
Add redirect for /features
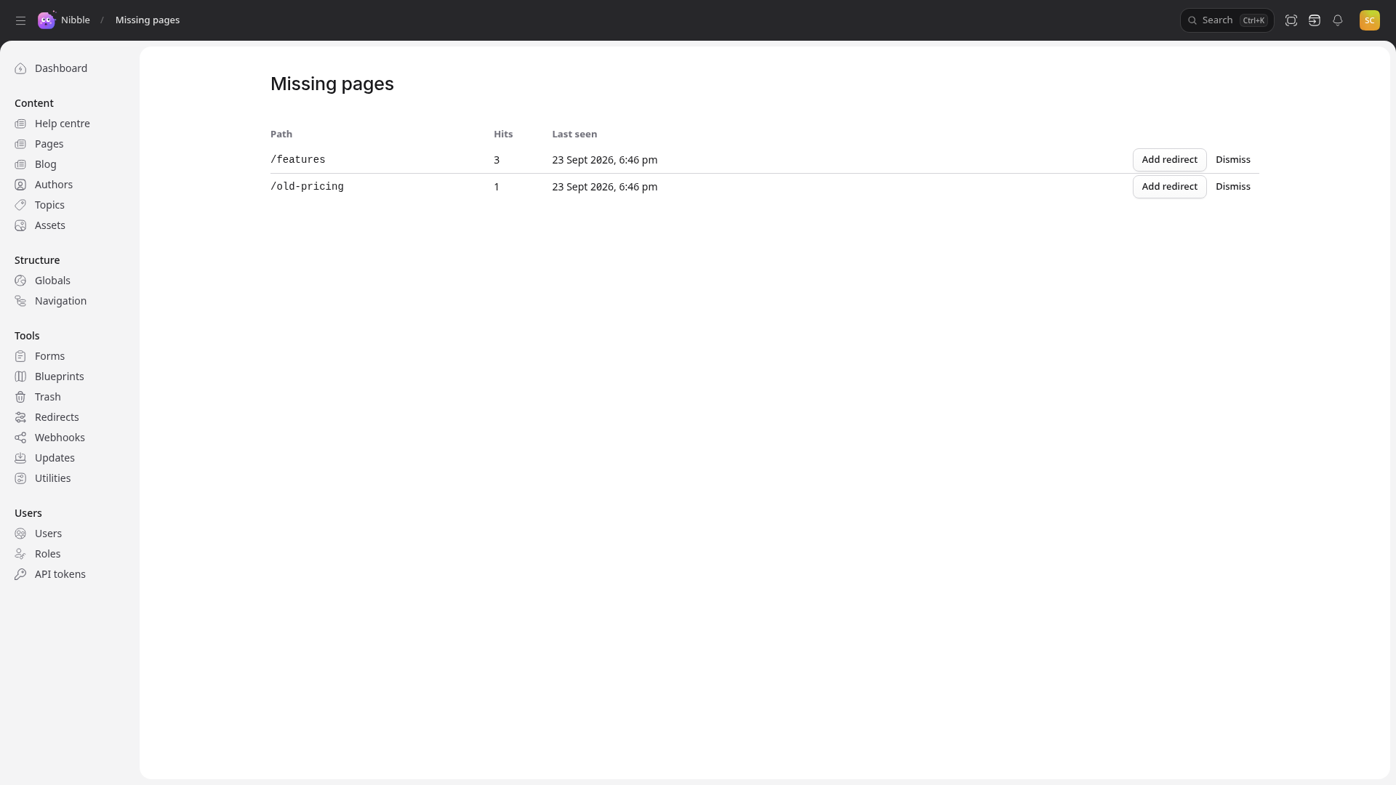pyautogui.click(x=1169, y=160)
